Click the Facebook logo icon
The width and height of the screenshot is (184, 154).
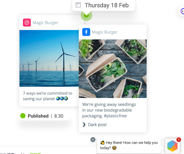86,32
